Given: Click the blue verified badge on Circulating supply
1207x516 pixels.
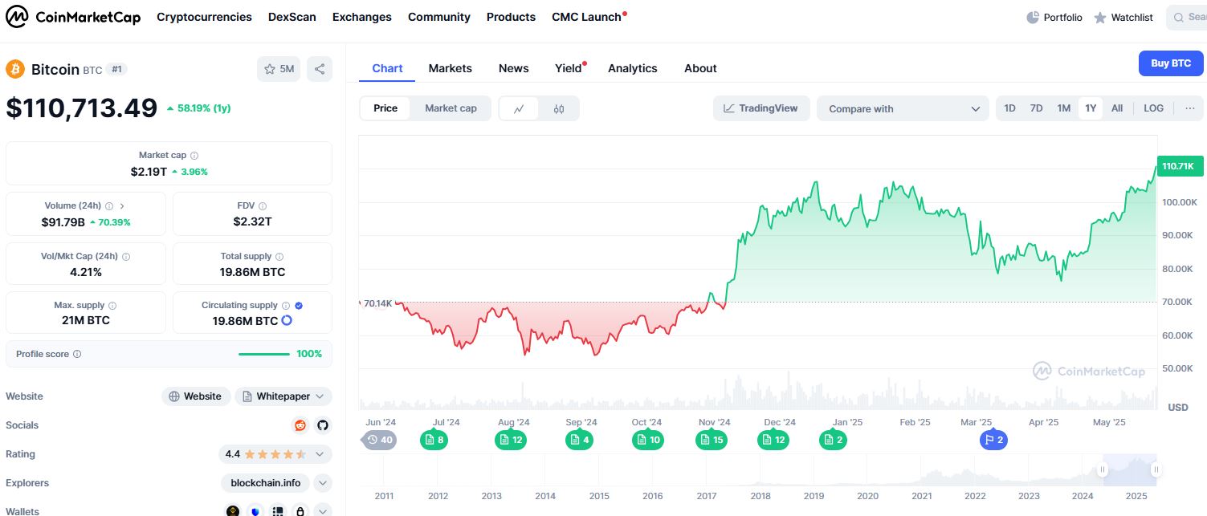Looking at the screenshot, I should pos(299,306).
